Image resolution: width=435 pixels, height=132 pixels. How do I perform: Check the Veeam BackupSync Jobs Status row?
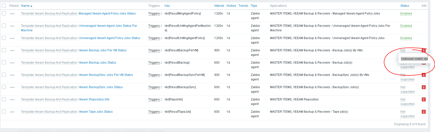click(4, 87)
